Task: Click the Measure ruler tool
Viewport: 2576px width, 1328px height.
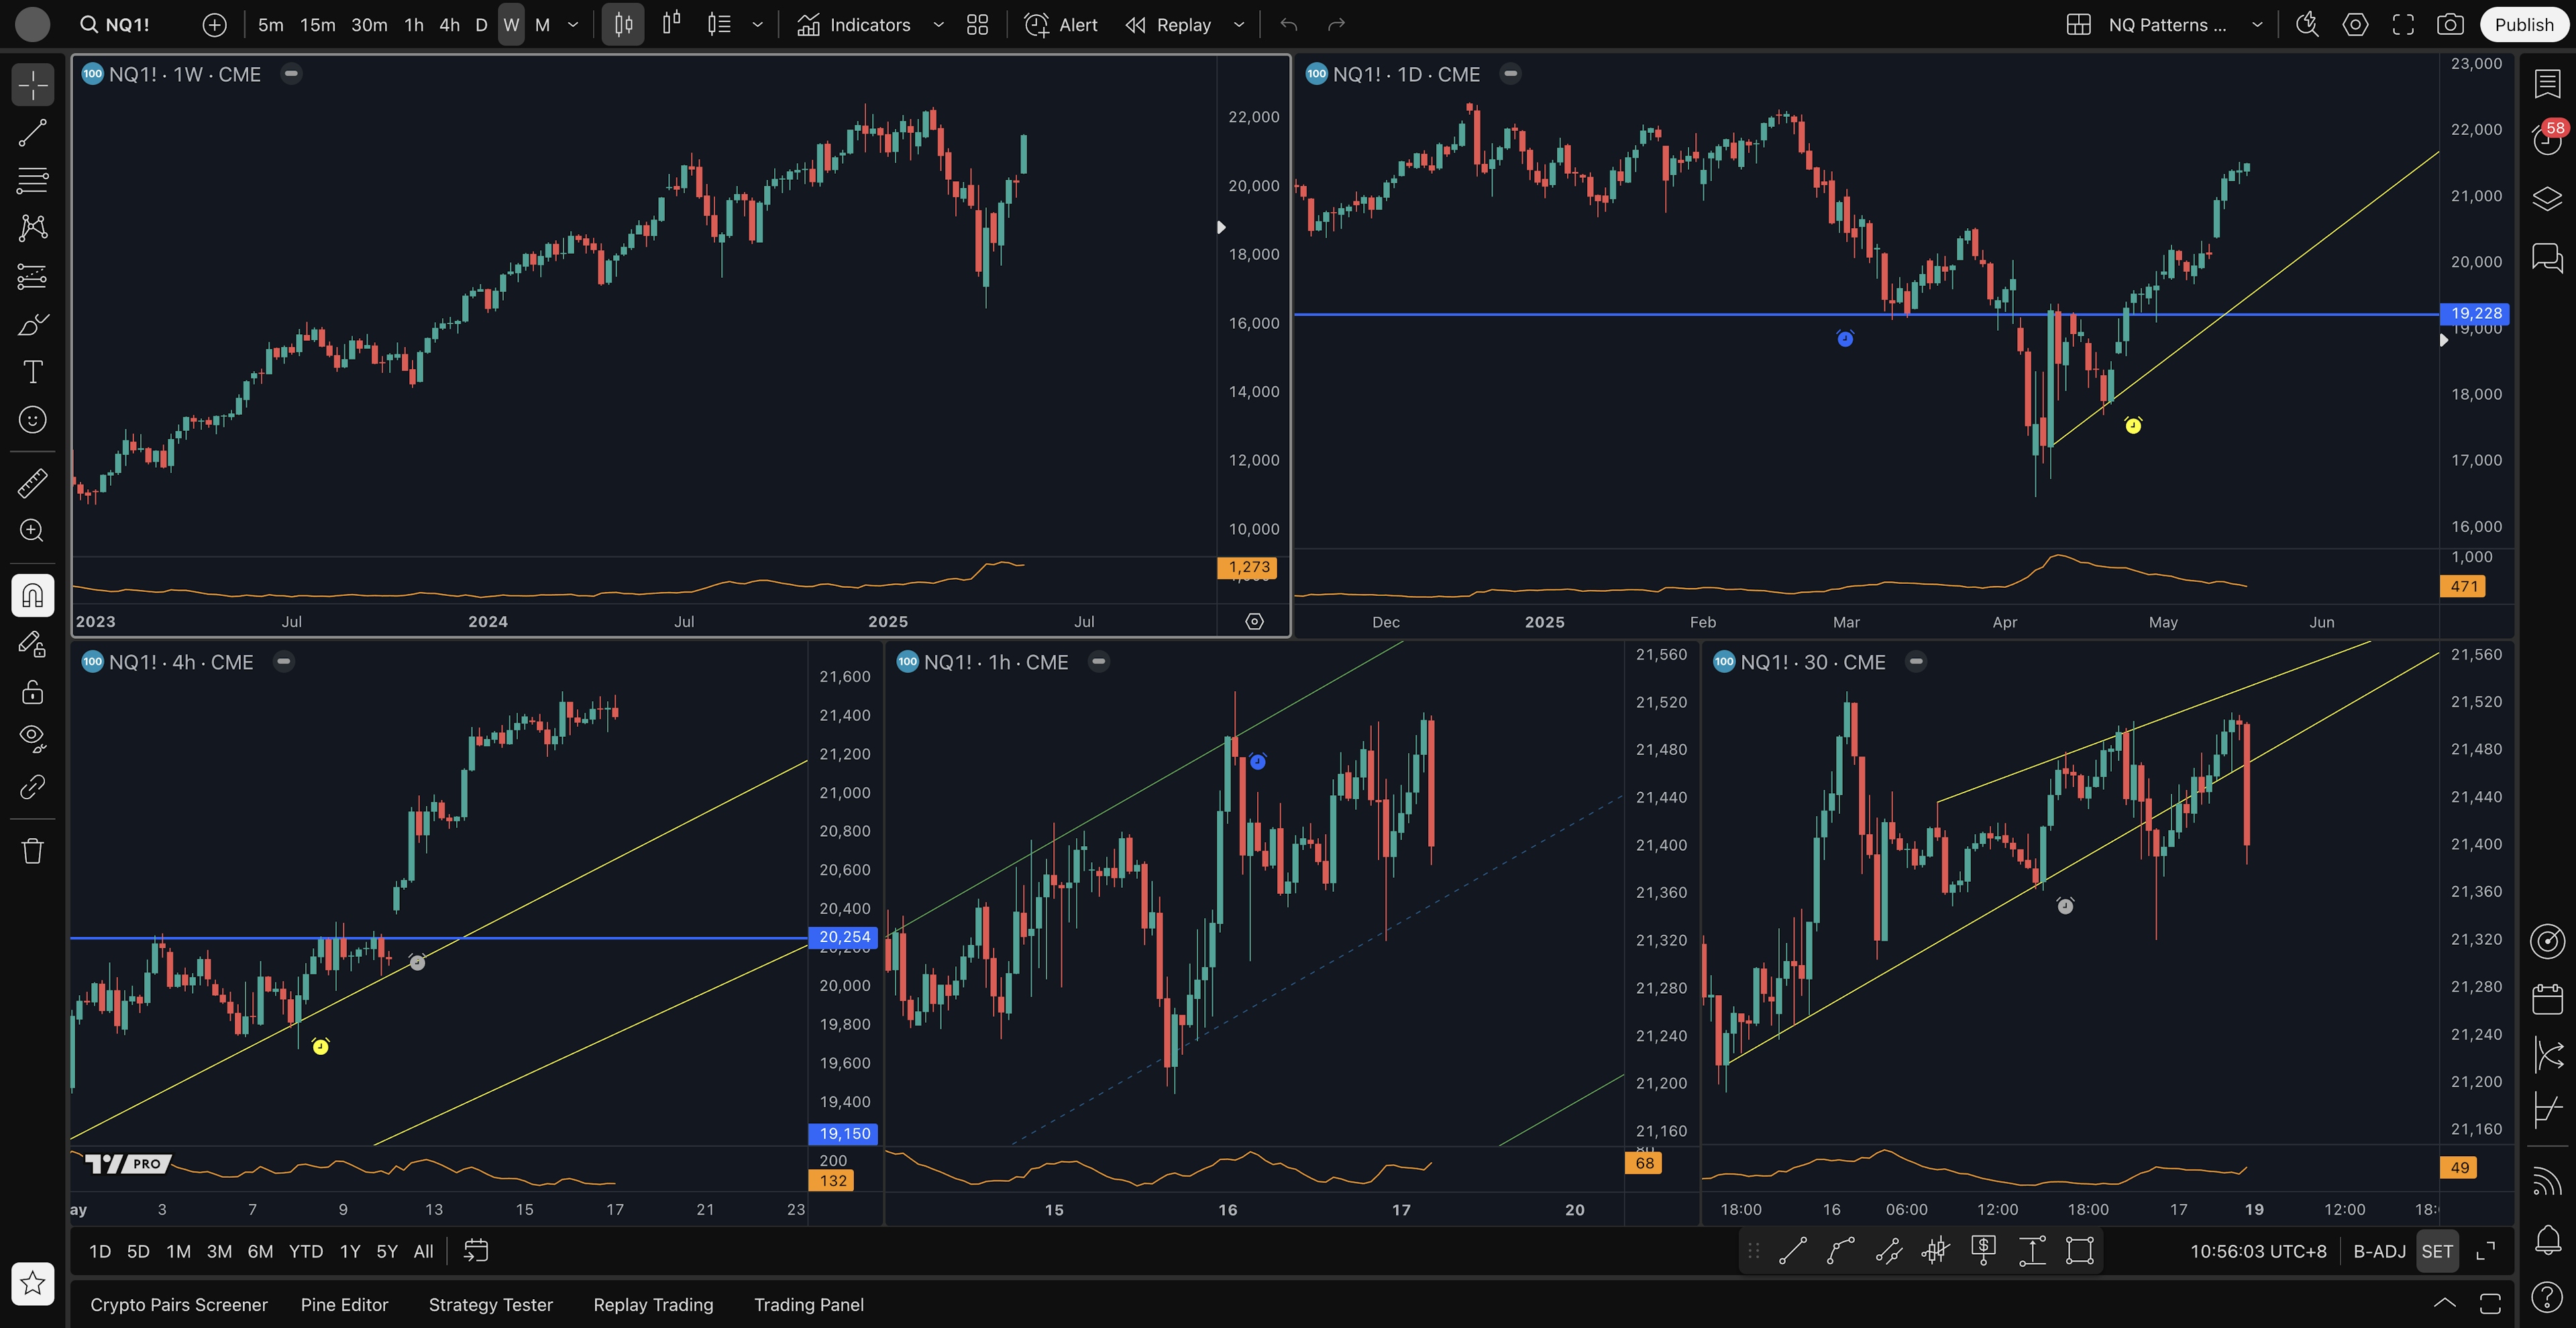Action: pyautogui.click(x=32, y=483)
